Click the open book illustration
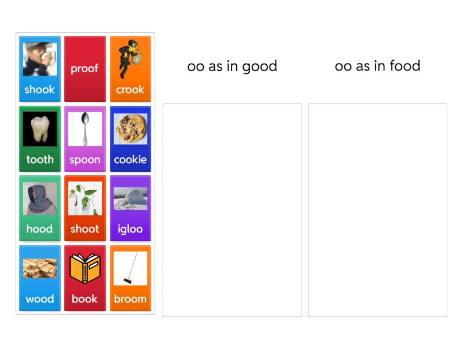This screenshot has width=463, height=347. 84,268
